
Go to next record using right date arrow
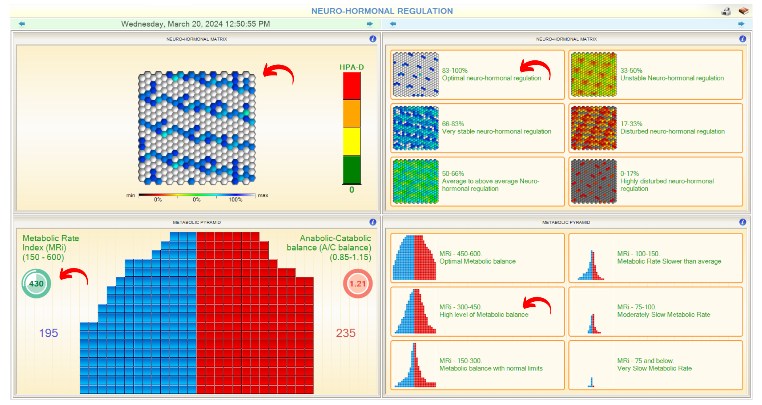[369, 24]
